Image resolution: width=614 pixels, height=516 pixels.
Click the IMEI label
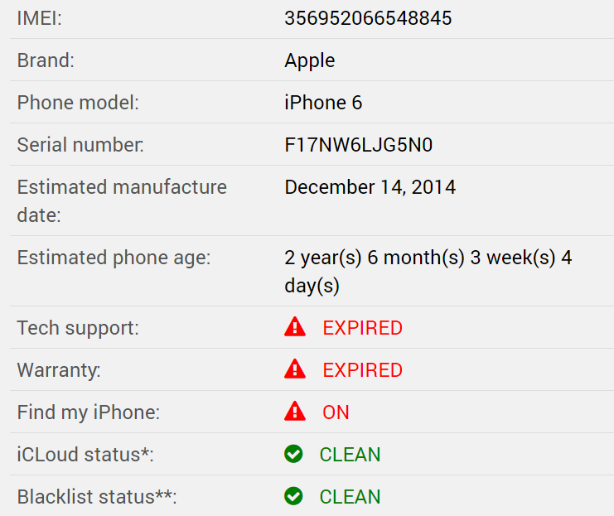(x=40, y=18)
